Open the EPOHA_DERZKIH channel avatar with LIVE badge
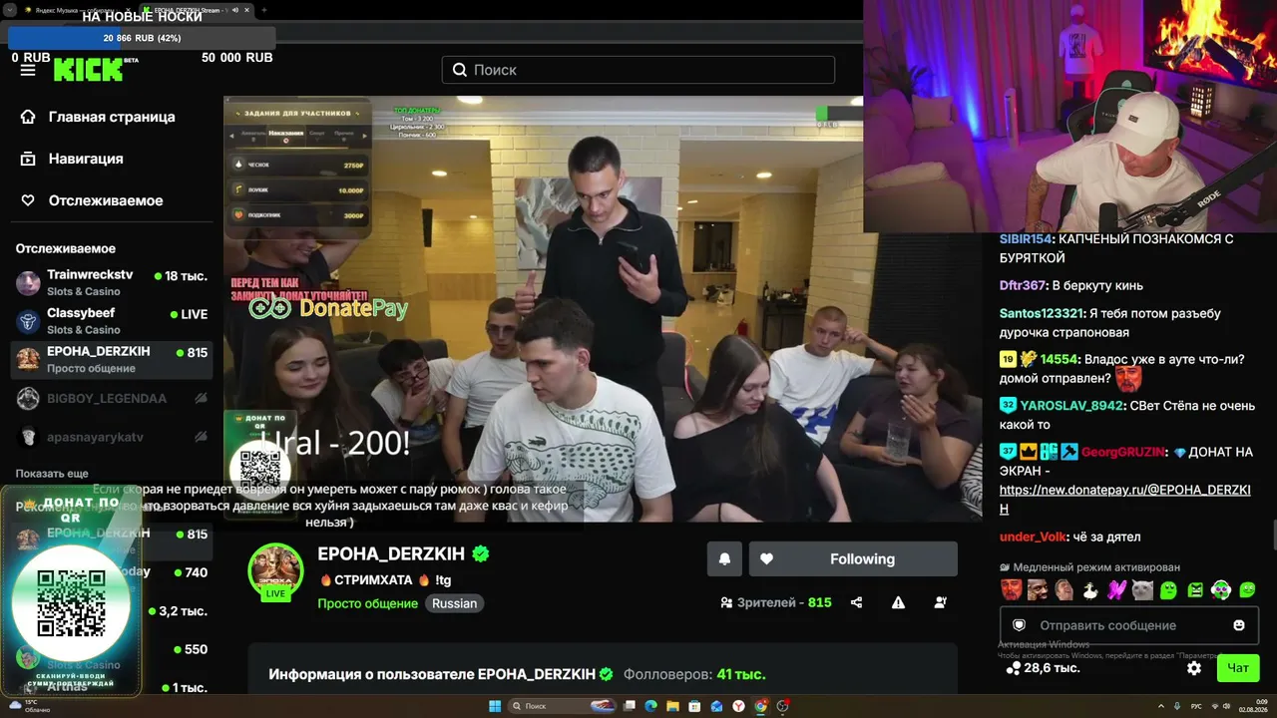 [x=275, y=571]
